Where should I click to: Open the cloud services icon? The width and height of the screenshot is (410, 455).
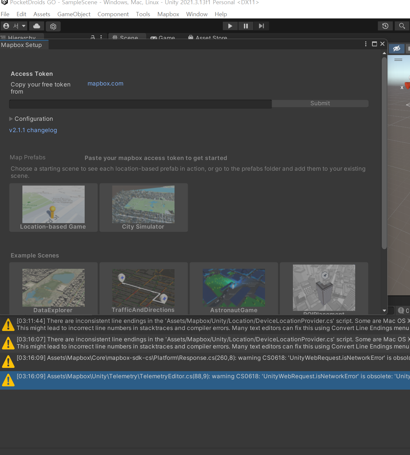point(37,26)
